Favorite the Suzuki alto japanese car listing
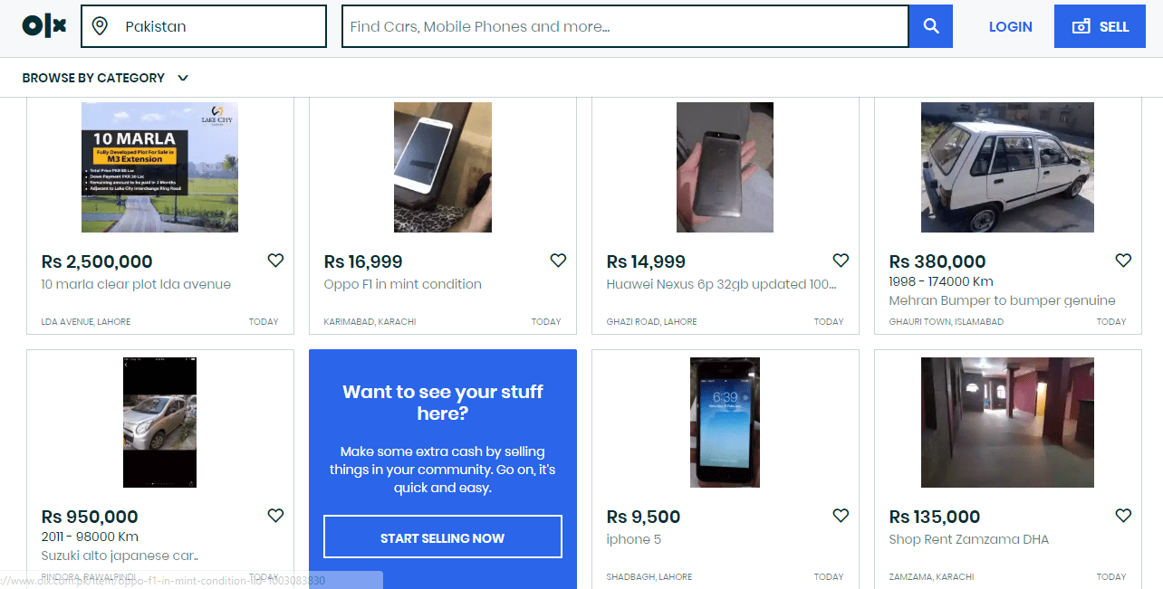The height and width of the screenshot is (589, 1163). pos(275,515)
